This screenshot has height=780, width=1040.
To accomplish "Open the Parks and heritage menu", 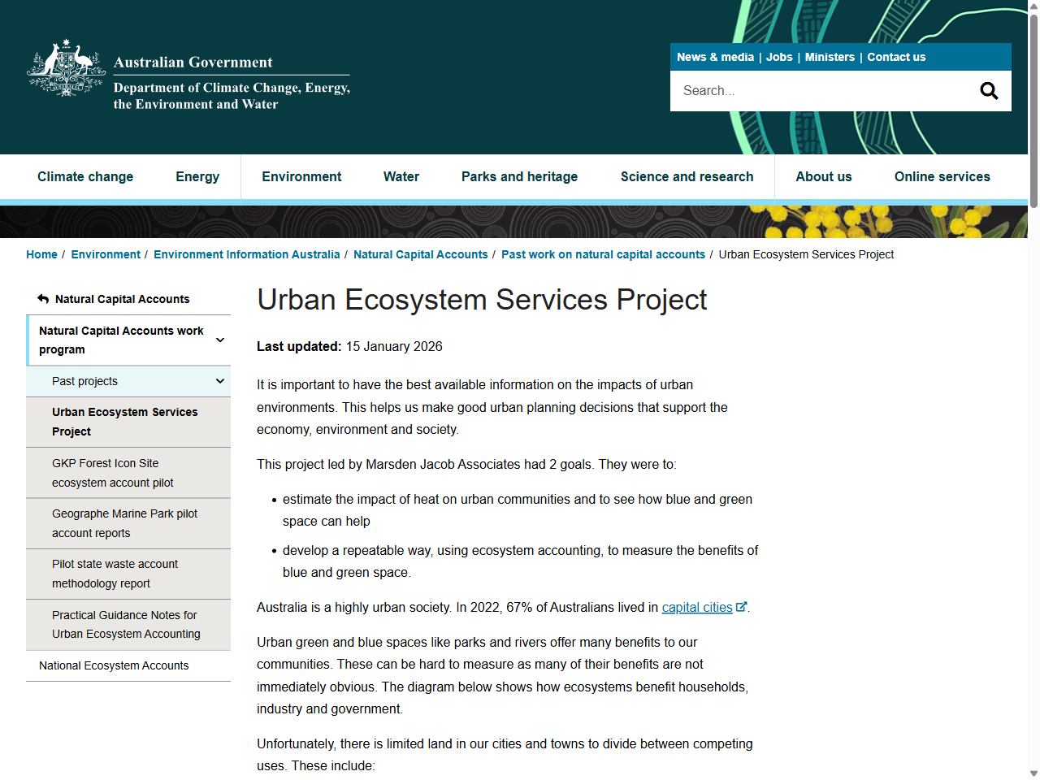I will 519,176.
